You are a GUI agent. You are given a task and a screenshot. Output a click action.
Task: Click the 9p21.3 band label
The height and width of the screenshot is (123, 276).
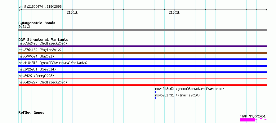point(24,27)
